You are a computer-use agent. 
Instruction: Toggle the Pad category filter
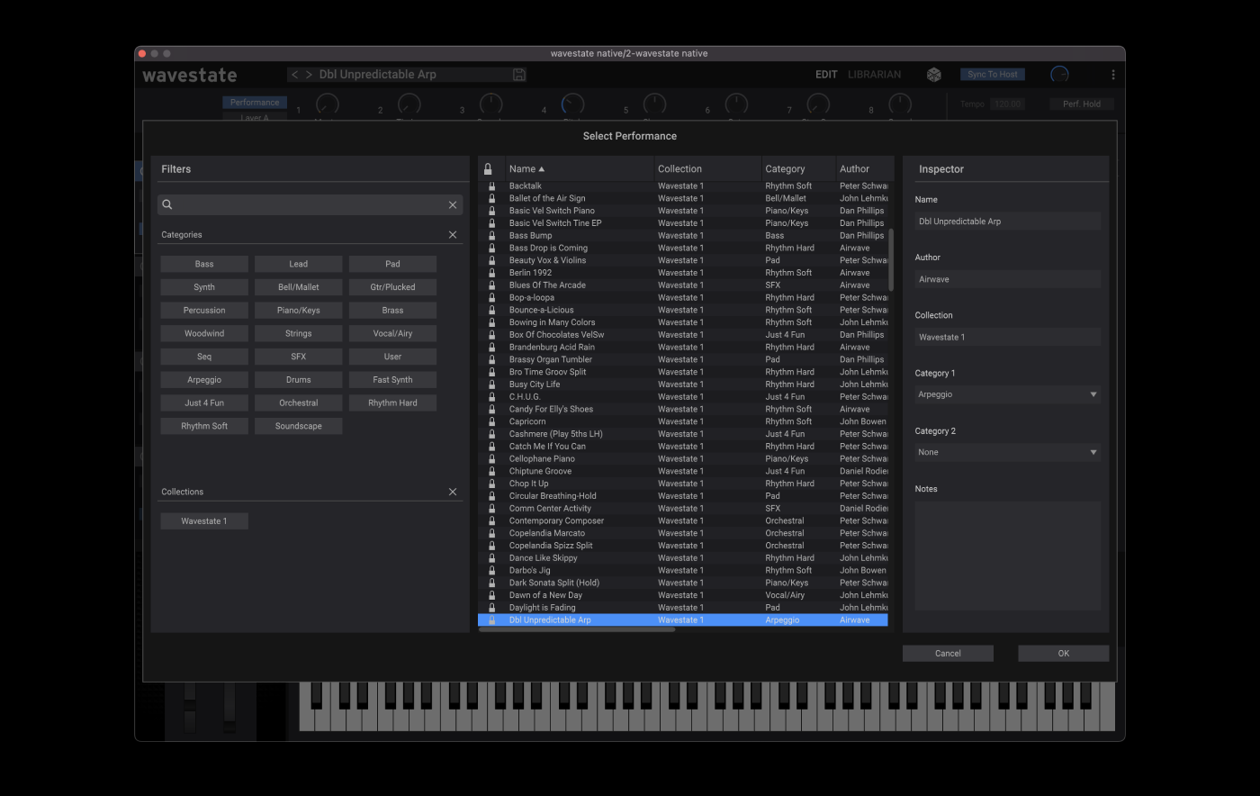pyautogui.click(x=392, y=264)
